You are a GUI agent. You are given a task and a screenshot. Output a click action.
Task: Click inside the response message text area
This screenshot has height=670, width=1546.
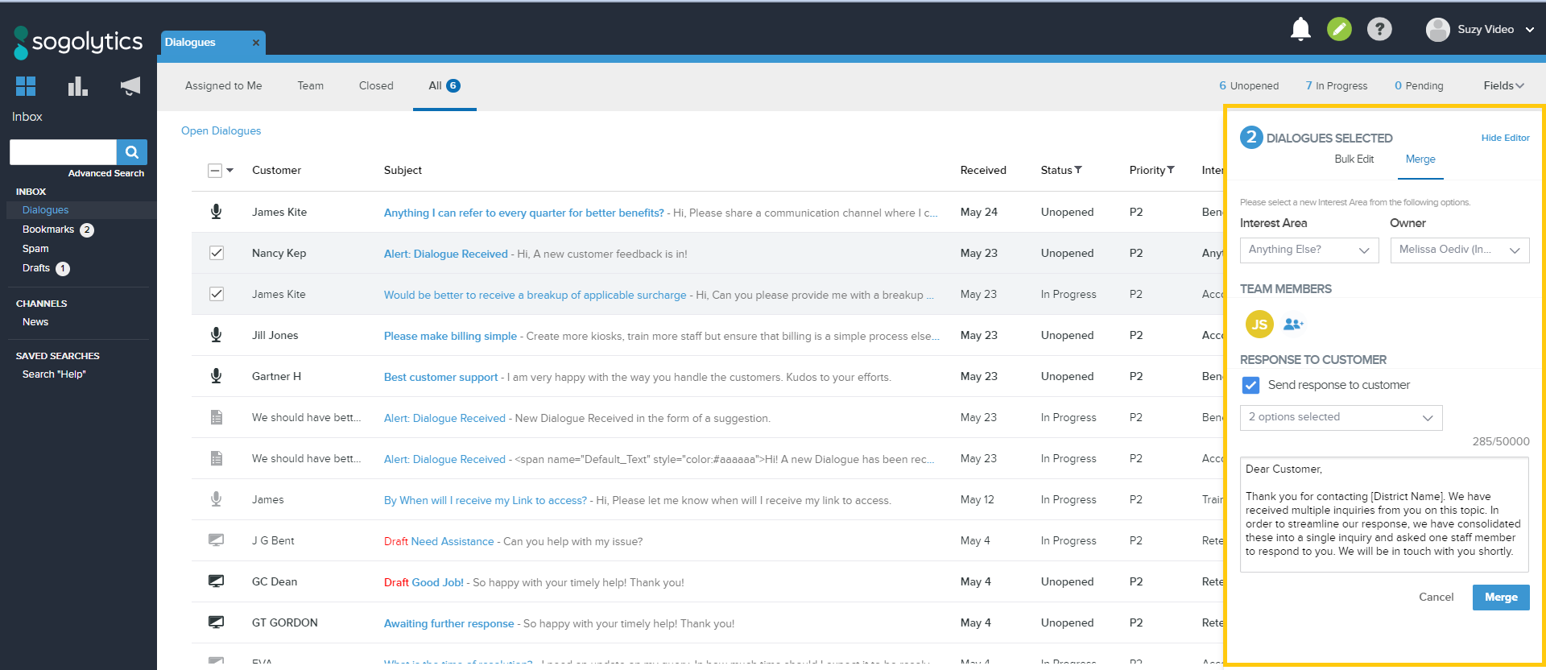pos(1383,515)
